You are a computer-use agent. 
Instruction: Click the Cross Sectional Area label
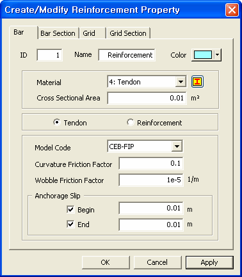tap(69, 98)
